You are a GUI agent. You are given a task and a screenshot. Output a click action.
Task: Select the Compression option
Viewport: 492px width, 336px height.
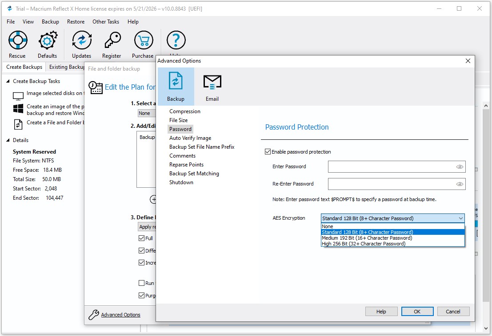coord(185,111)
